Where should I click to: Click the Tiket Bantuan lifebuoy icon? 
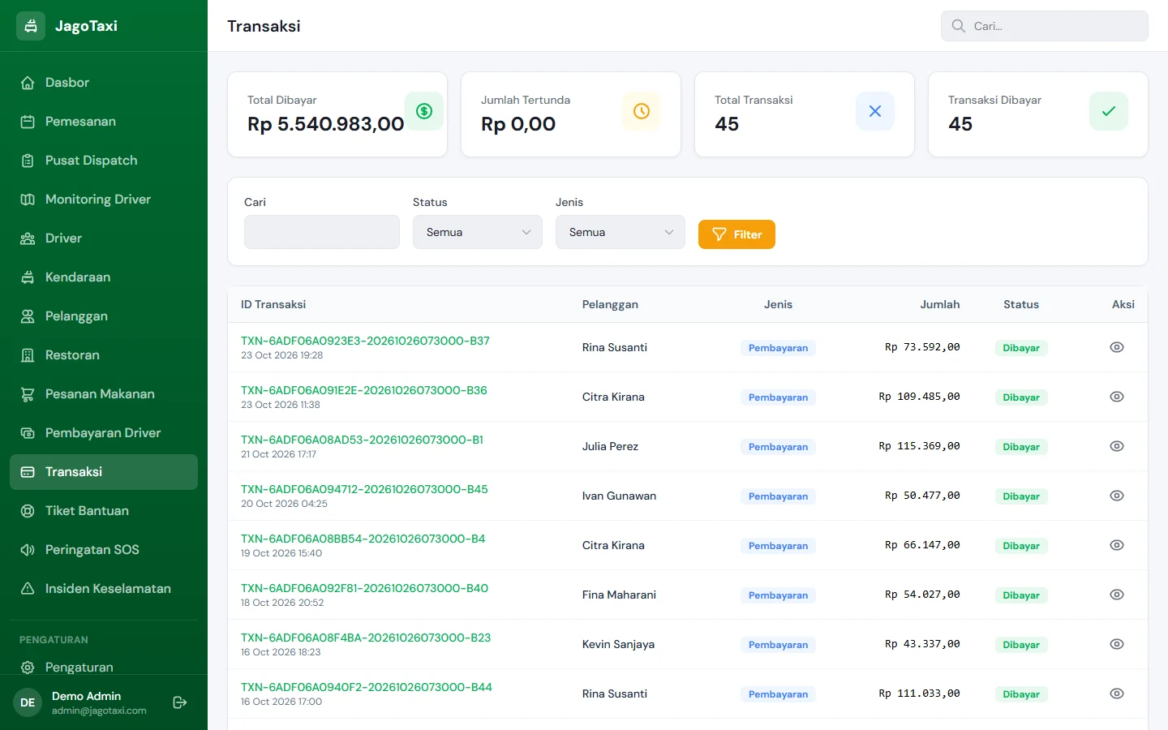click(28, 511)
